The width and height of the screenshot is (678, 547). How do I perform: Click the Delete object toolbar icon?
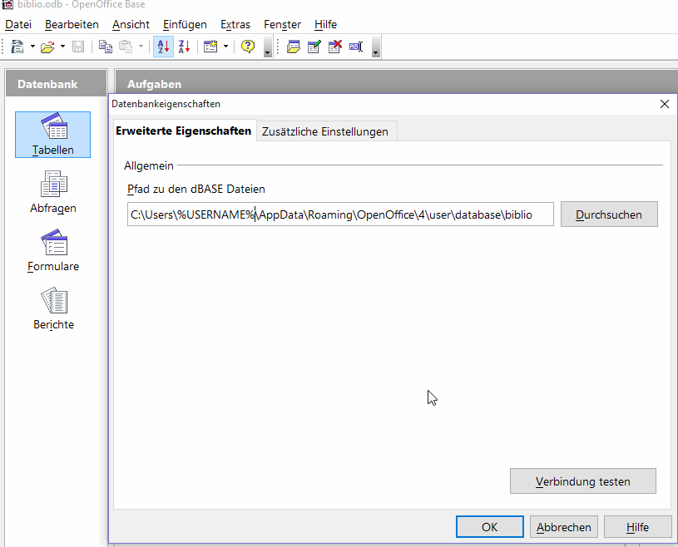coord(335,47)
